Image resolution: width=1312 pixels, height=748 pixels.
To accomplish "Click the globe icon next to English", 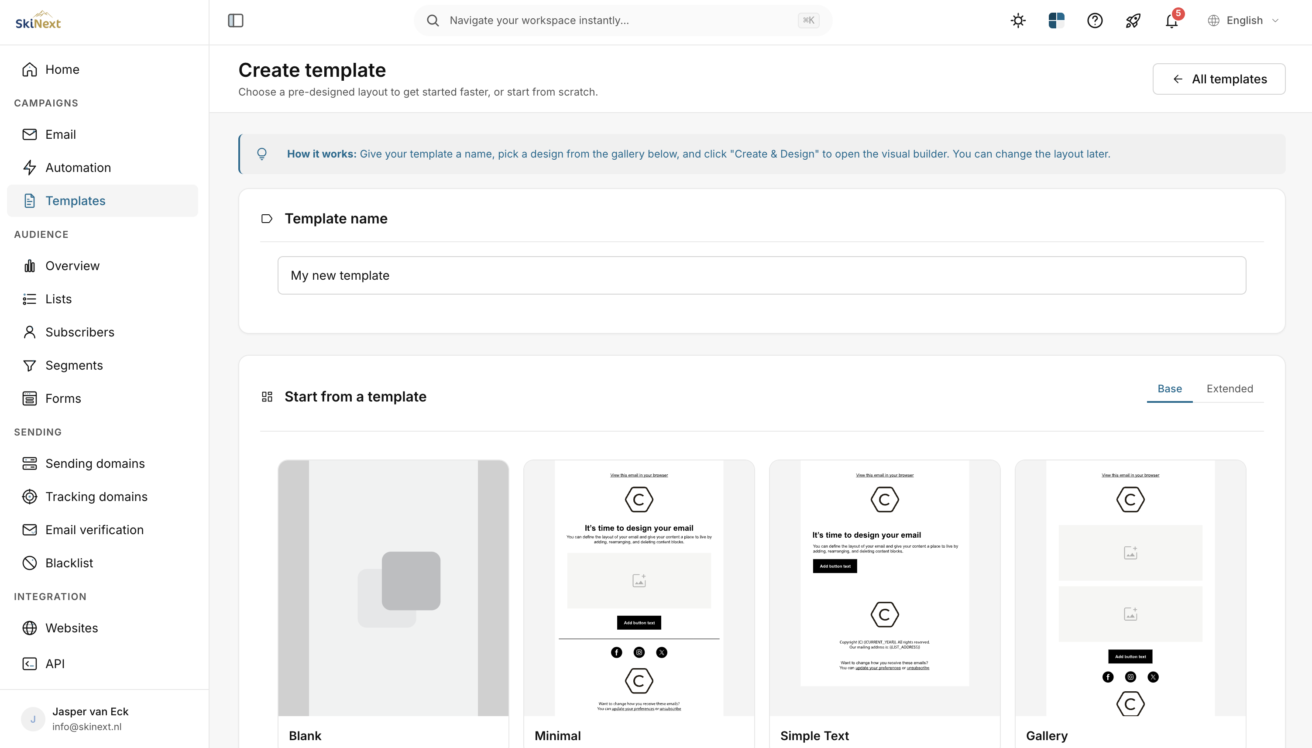I will 1213,21.
